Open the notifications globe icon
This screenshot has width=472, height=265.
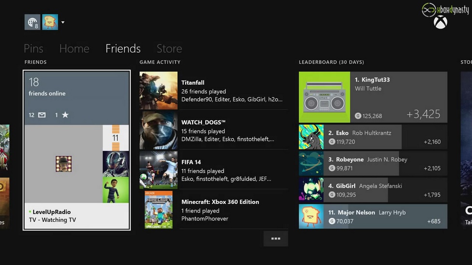pos(32,22)
